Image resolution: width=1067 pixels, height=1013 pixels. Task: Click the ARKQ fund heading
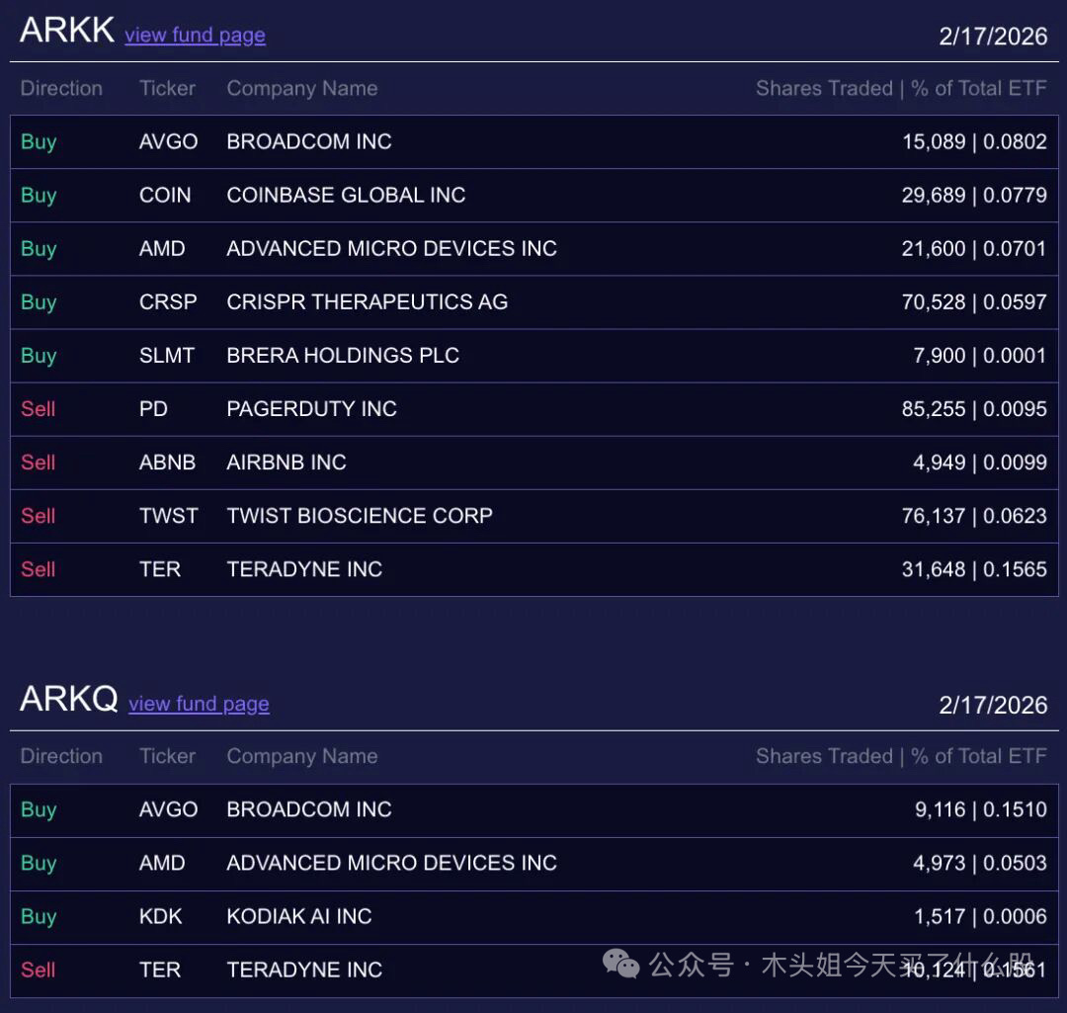(69, 699)
